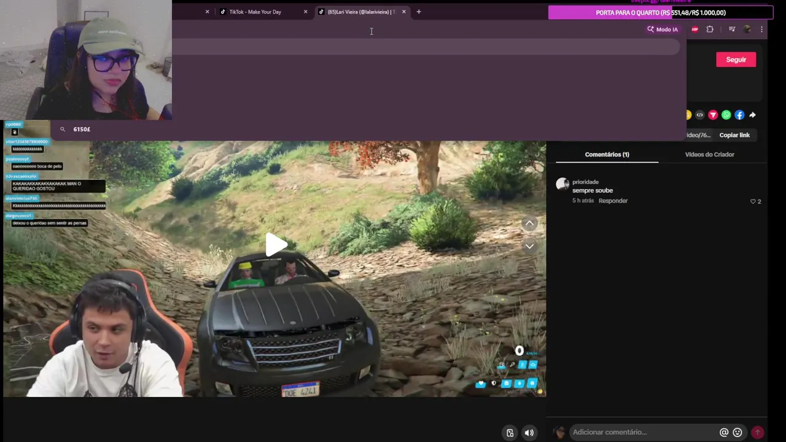Click the PORTA PARA O QUARTO donation progress bar

(x=660, y=12)
